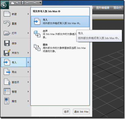
Task: Click the floppy-with-pencil Save As icon
Action: click(7, 53)
